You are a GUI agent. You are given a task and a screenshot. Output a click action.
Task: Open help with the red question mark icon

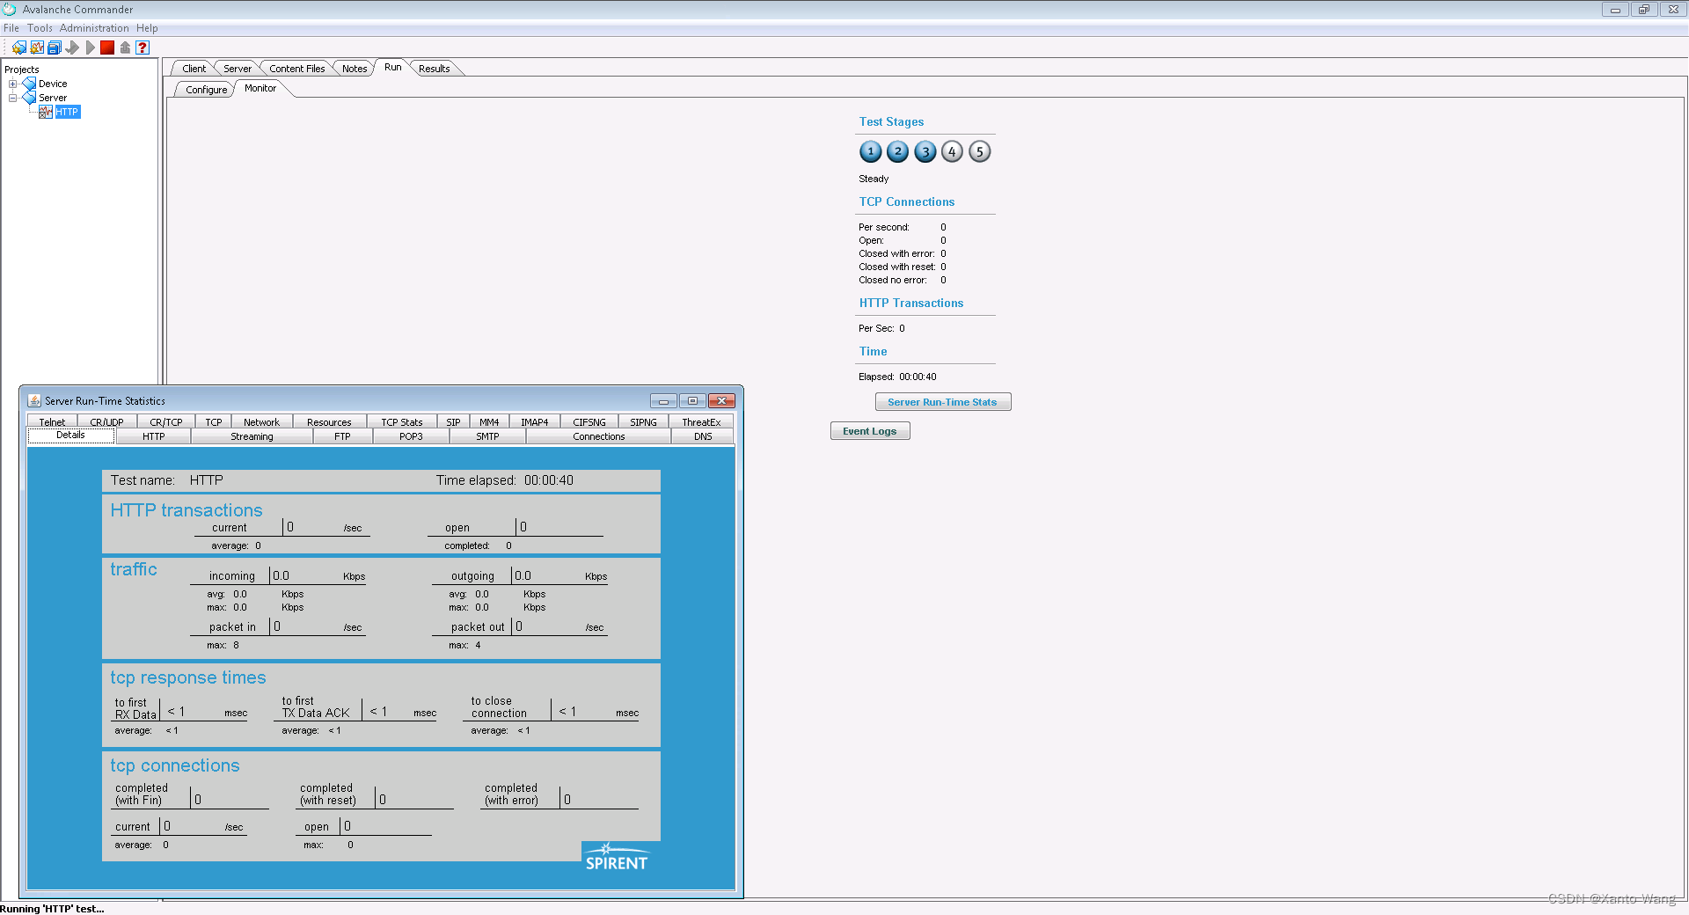(x=143, y=48)
